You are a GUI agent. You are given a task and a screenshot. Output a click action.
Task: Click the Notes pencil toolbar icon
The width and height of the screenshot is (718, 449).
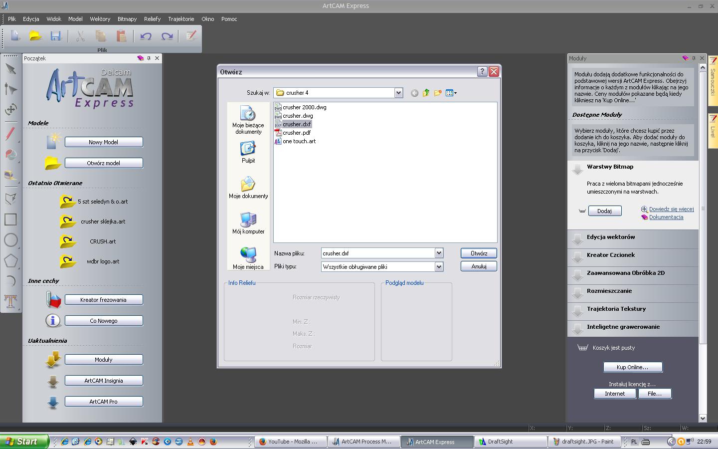coord(191,36)
